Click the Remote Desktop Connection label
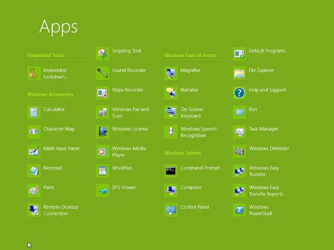Viewport: 334px width, 250px height. point(61,210)
